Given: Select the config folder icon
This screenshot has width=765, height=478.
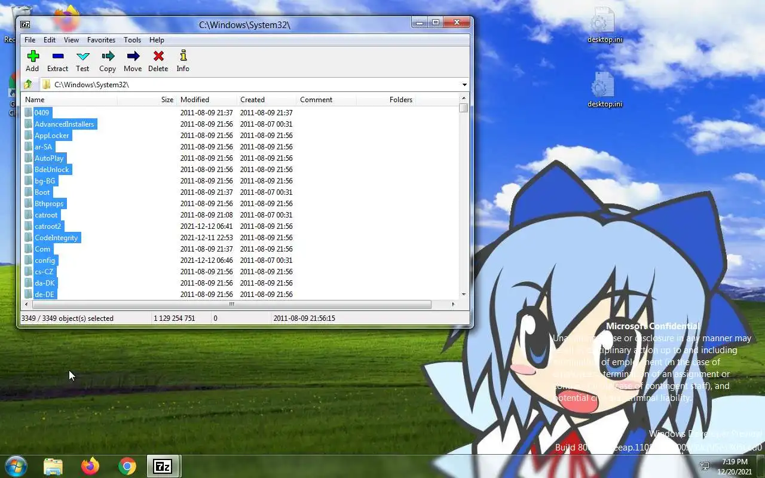Looking at the screenshot, I should 29,260.
